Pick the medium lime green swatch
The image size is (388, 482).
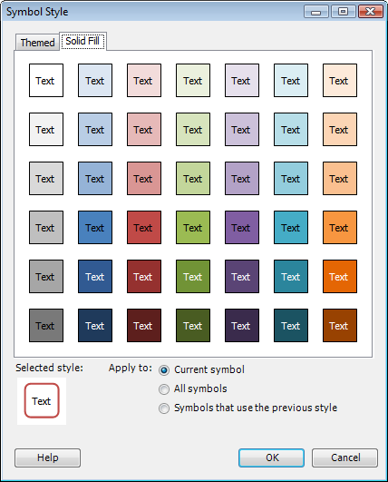click(x=193, y=227)
